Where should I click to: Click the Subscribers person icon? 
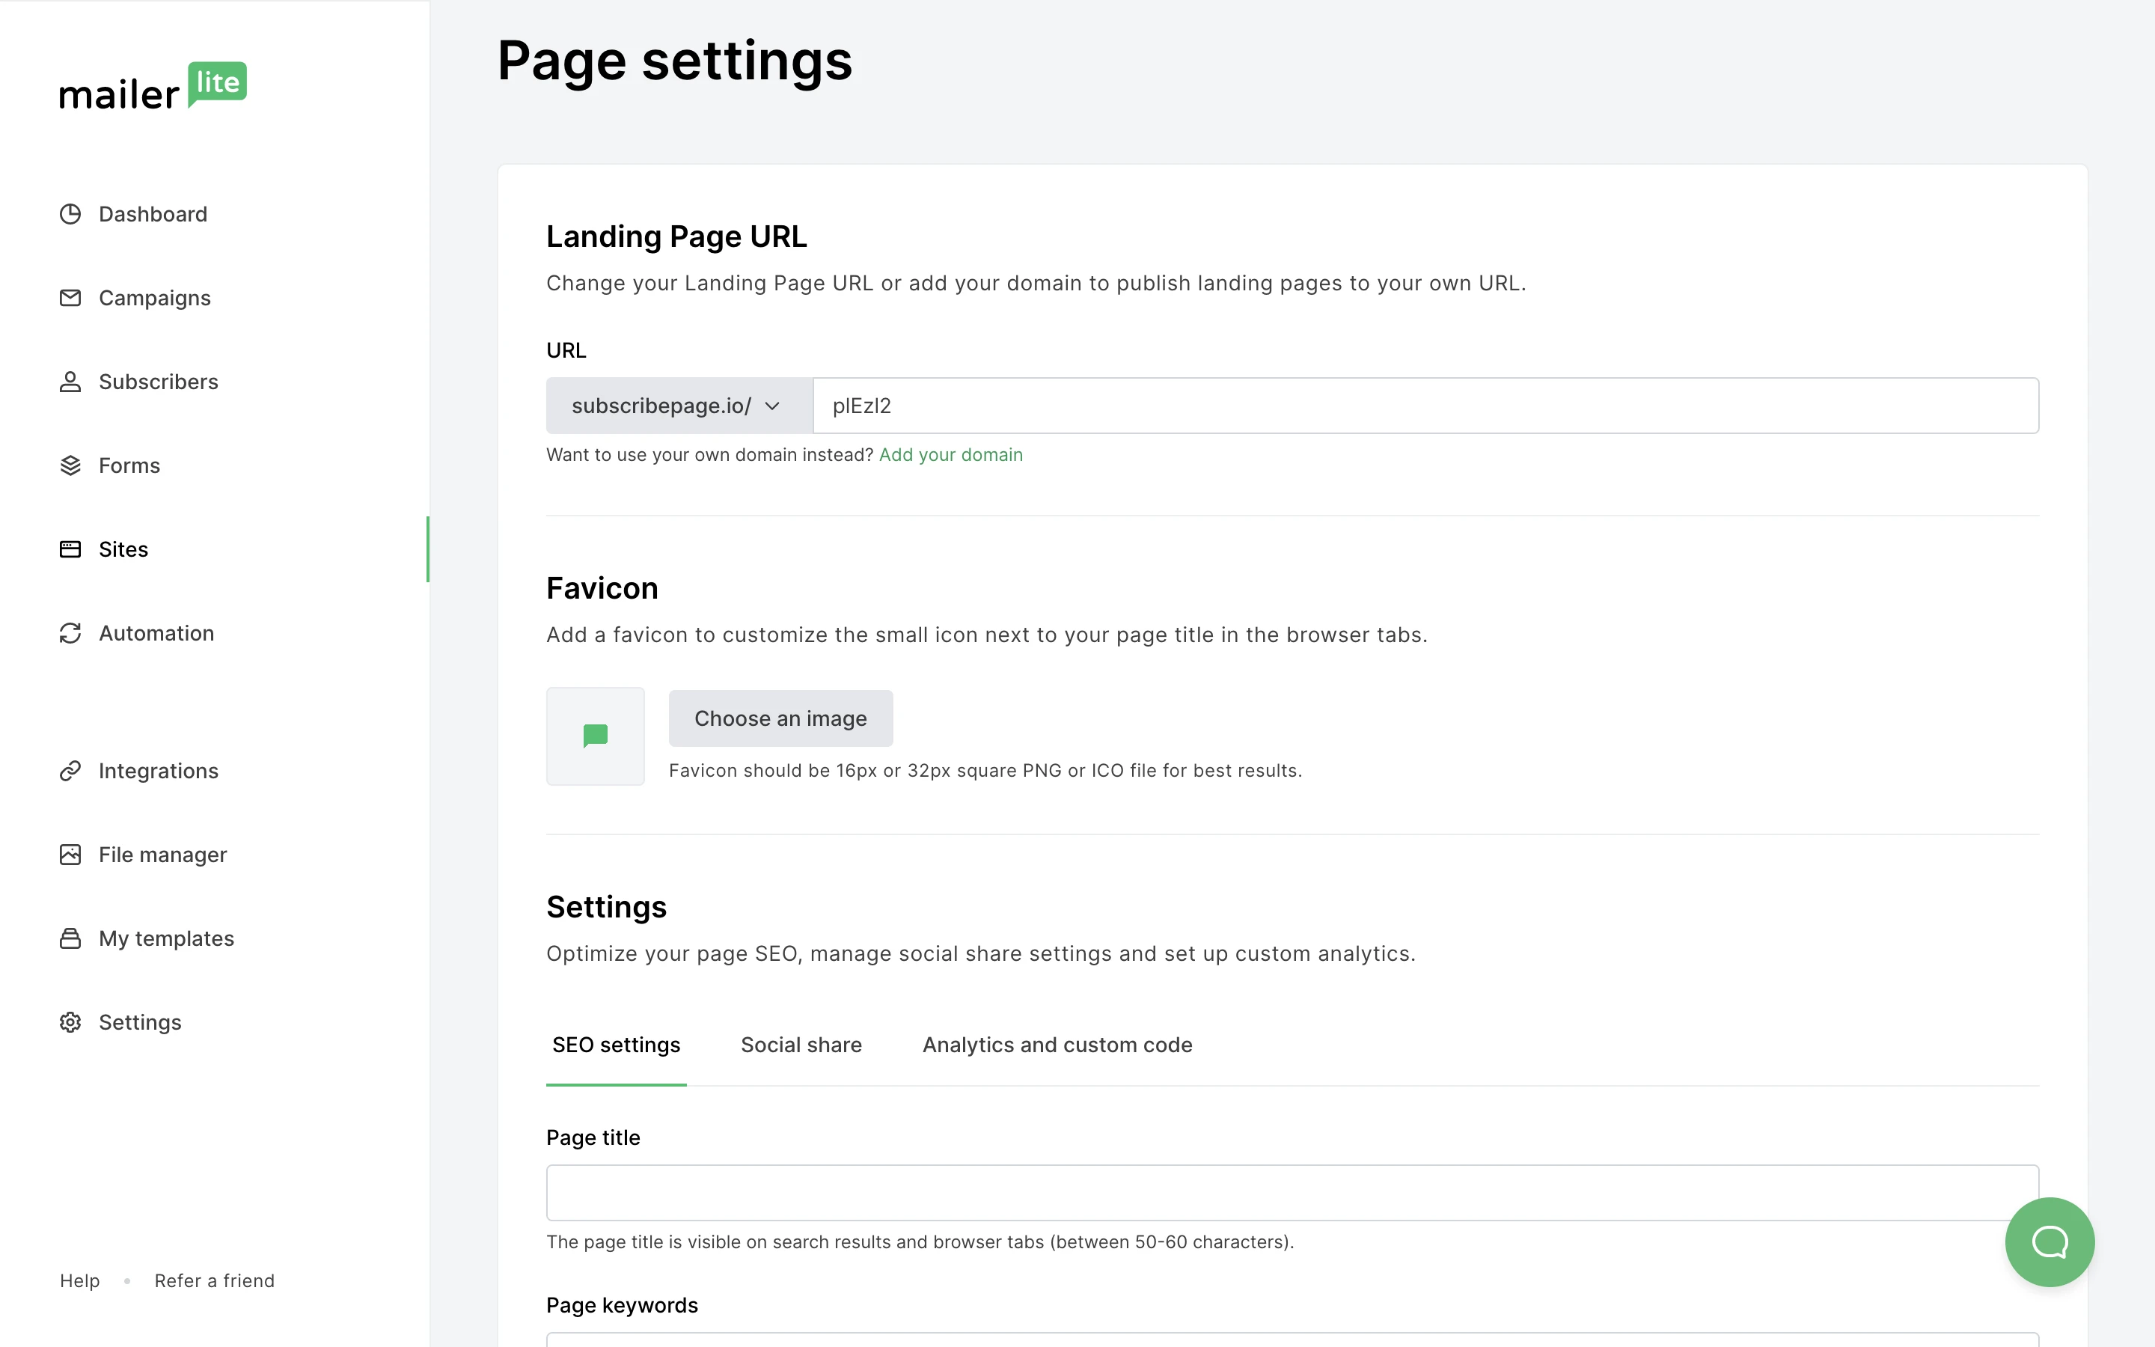coord(70,382)
